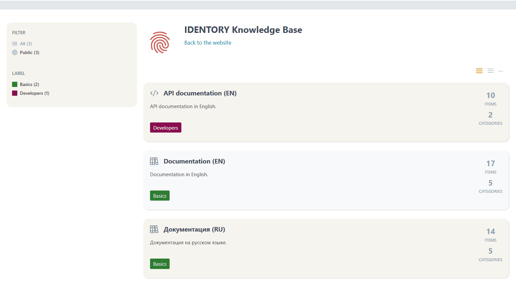The image size is (516, 283).
Task: Open the Документация (RU) knowledge base title
Action: 194,229
